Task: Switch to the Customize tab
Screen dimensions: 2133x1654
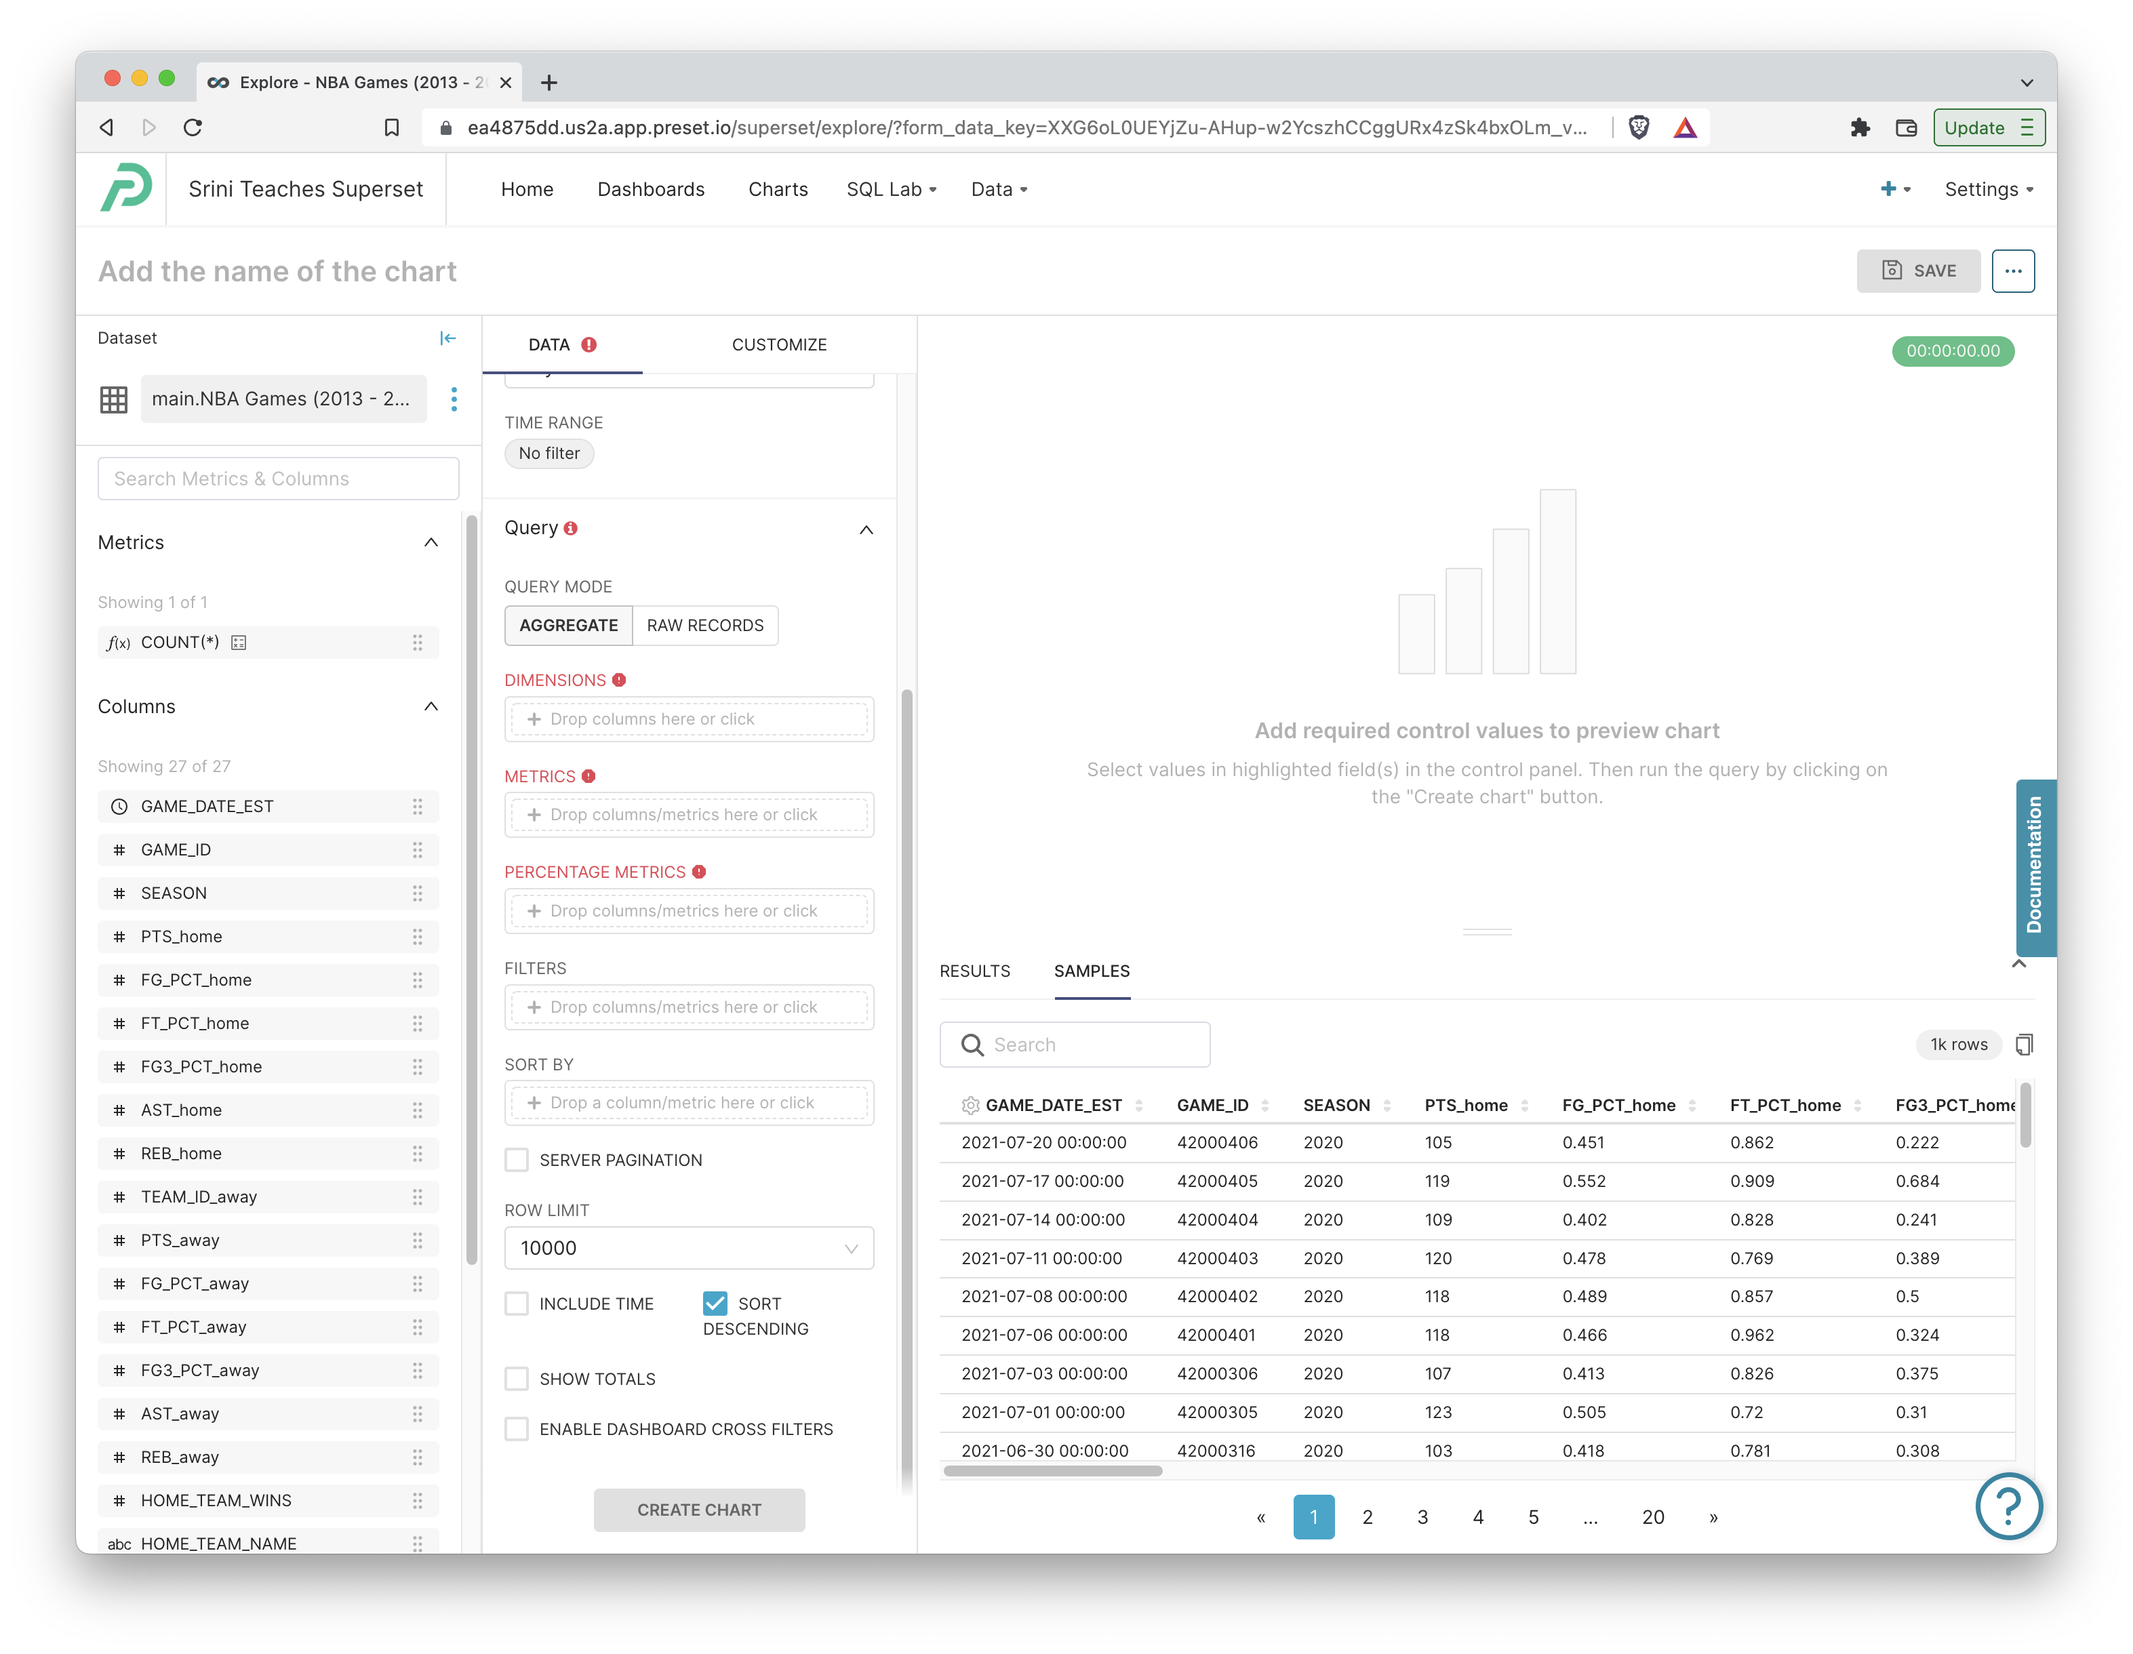Action: (778, 344)
